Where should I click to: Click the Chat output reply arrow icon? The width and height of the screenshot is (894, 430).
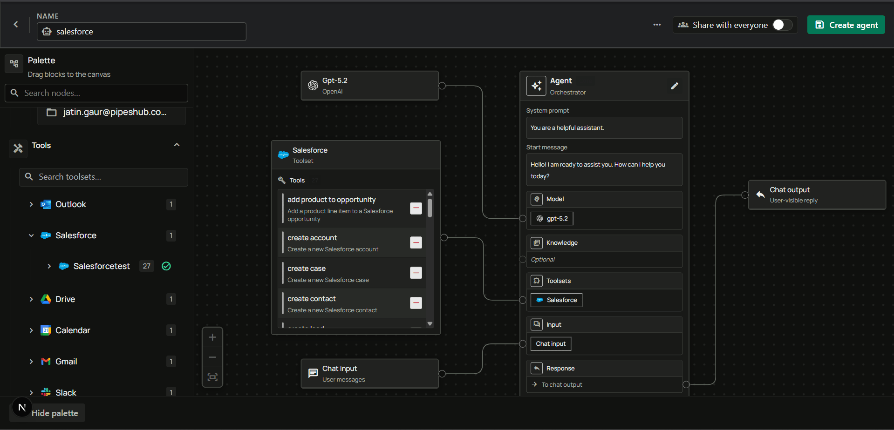pyautogui.click(x=760, y=195)
